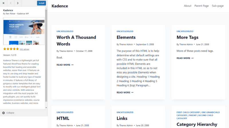Click Uncategorized above HTML post
Image resolution: width=229 pixels, height=128 pixels.
point(65,112)
